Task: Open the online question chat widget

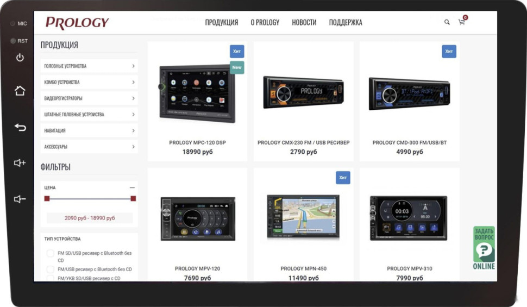Action: pos(484,248)
